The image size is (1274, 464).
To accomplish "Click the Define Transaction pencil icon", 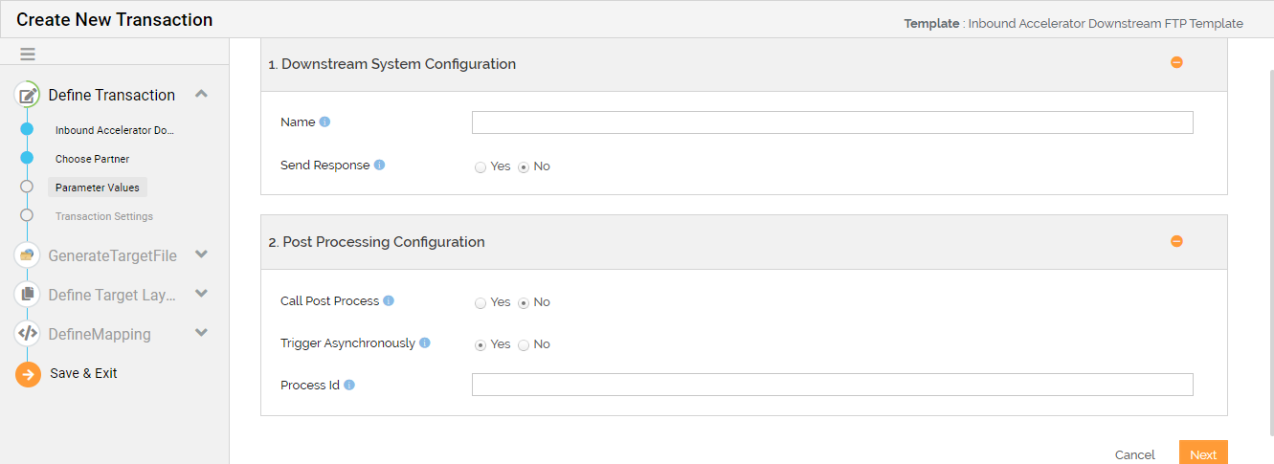I will 28,95.
